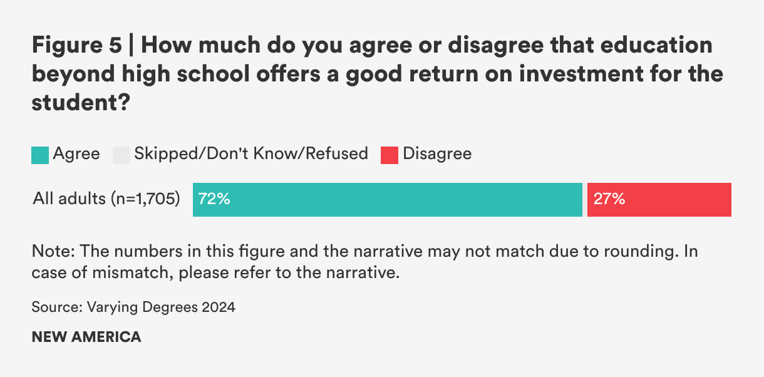Click the NEW AMERICA logo text
Image resolution: width=764 pixels, height=377 pixels.
pyautogui.click(x=86, y=336)
